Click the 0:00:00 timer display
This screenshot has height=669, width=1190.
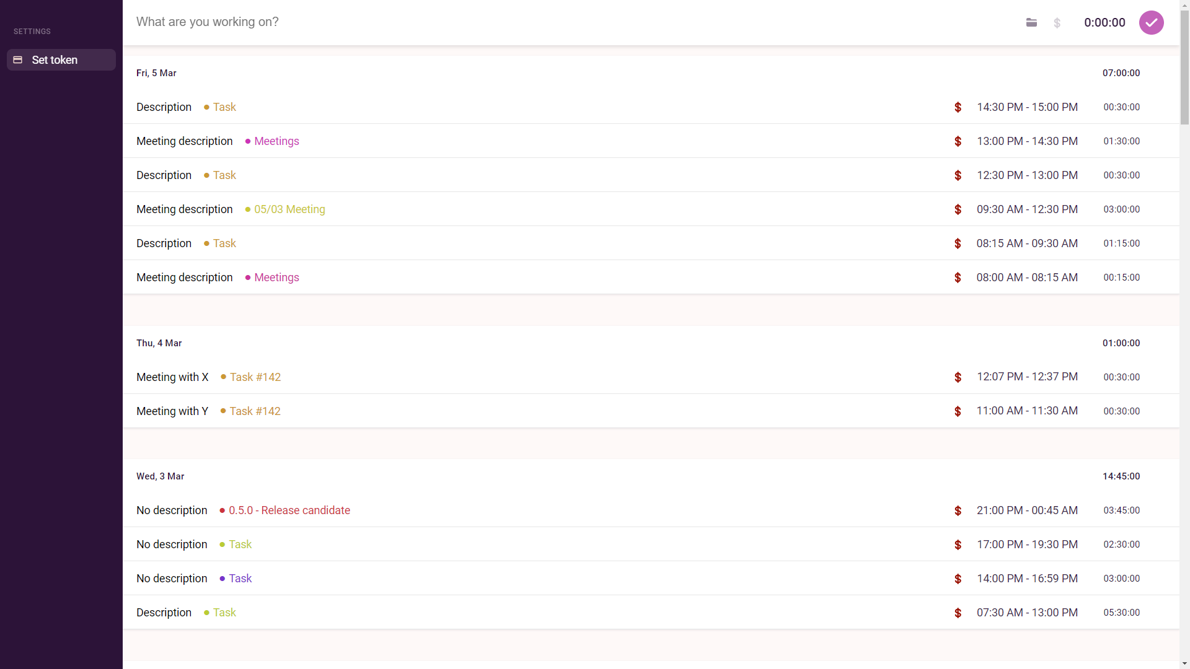1104,22
